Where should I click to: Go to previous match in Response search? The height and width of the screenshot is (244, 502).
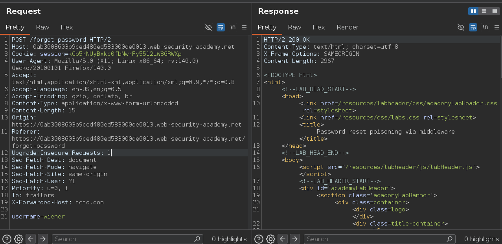(283, 239)
